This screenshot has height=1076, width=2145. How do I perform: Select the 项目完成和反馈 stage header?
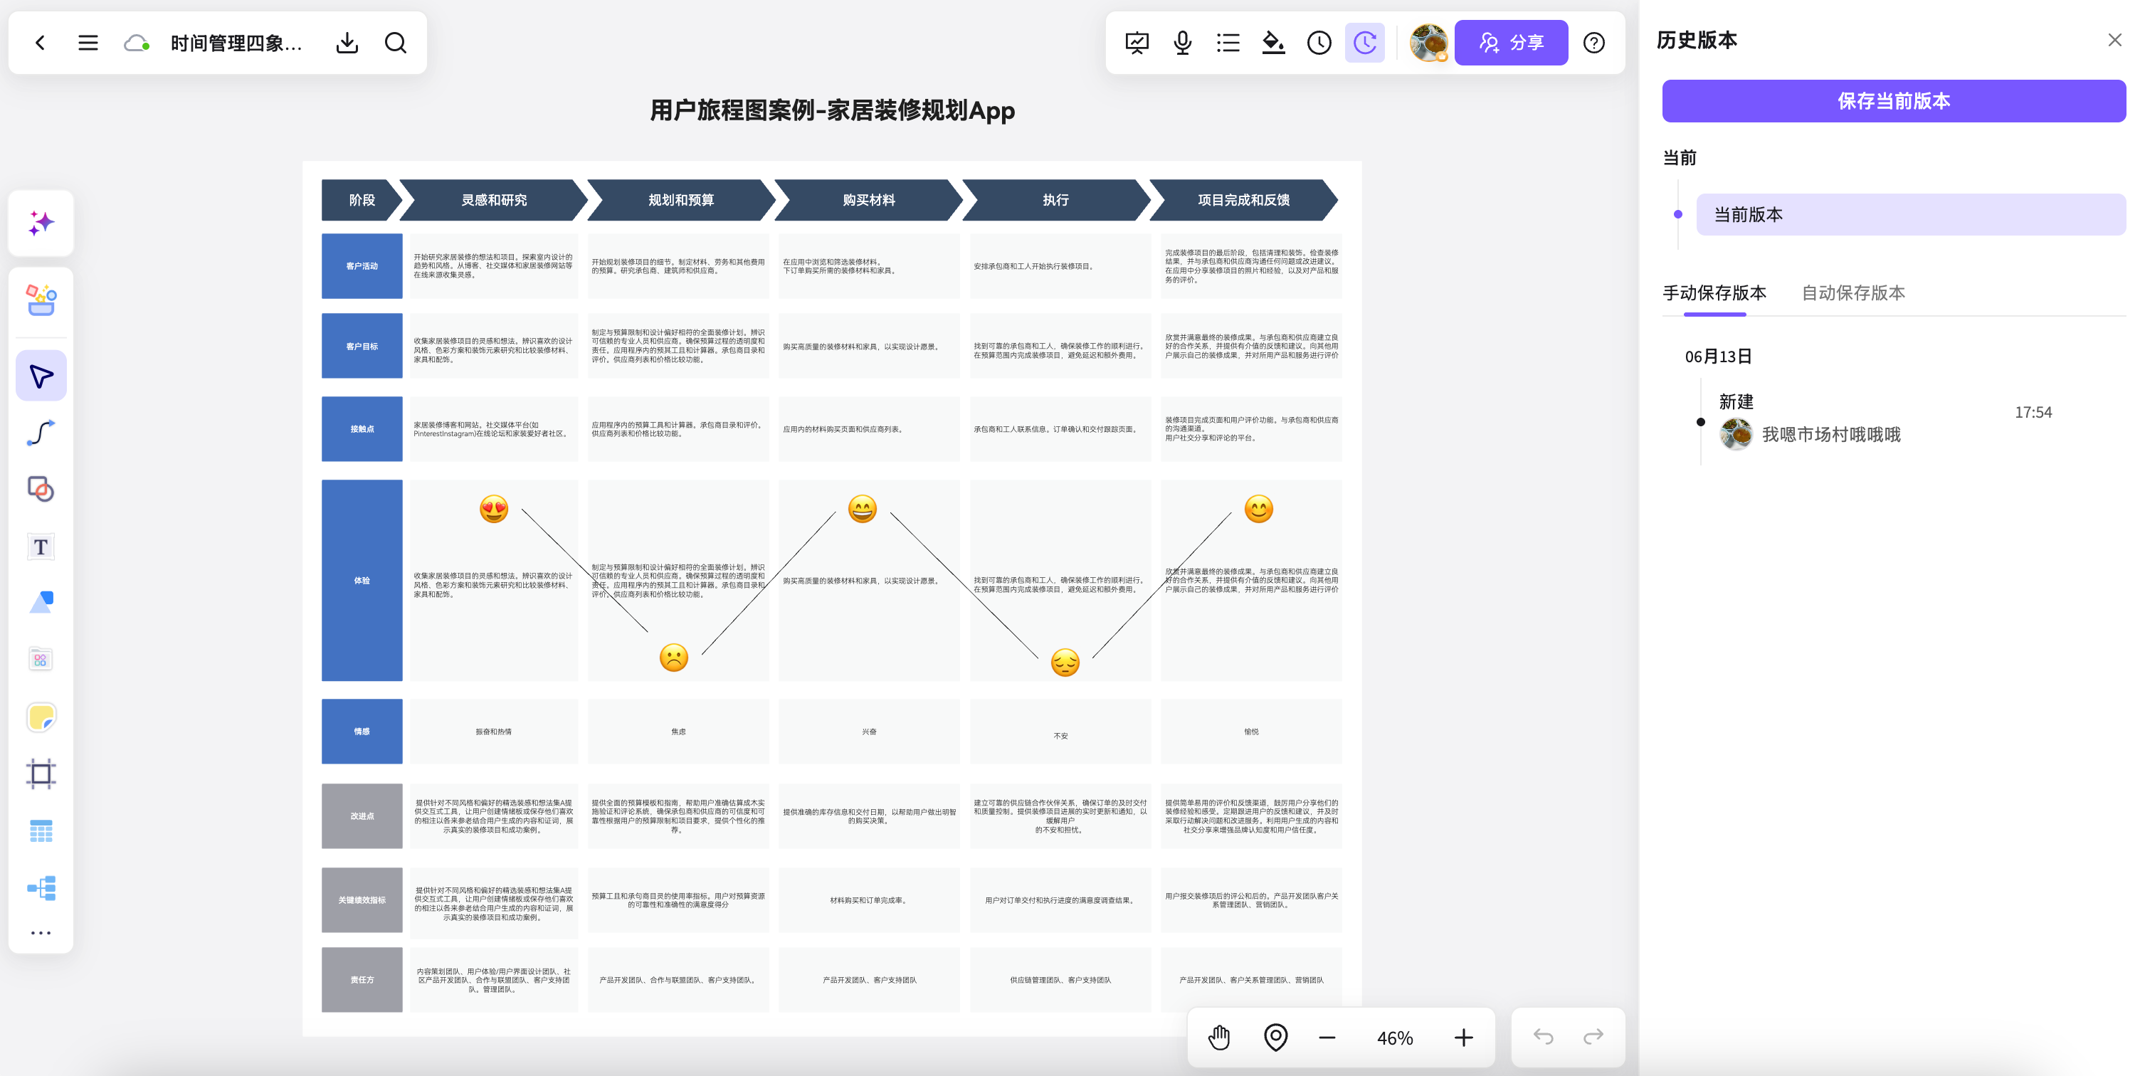pyautogui.click(x=1243, y=200)
